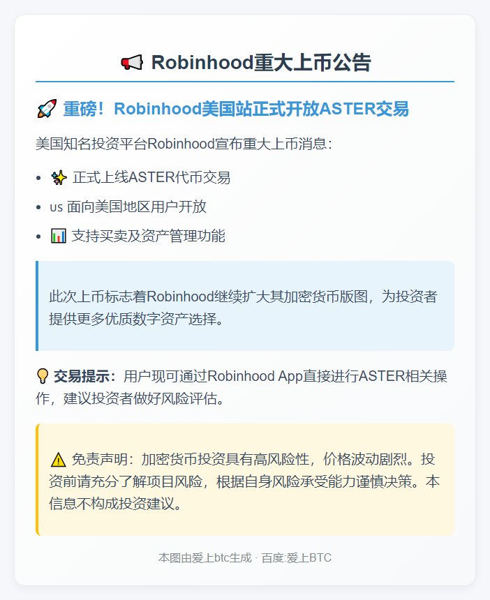Viewport: 490px width, 600px height.
Task: Click the bullet item 面向美国地区用户开放
Action: 137,207
